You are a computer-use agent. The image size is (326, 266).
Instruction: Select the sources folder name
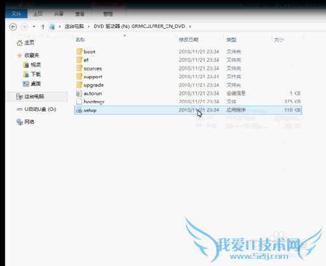point(93,68)
